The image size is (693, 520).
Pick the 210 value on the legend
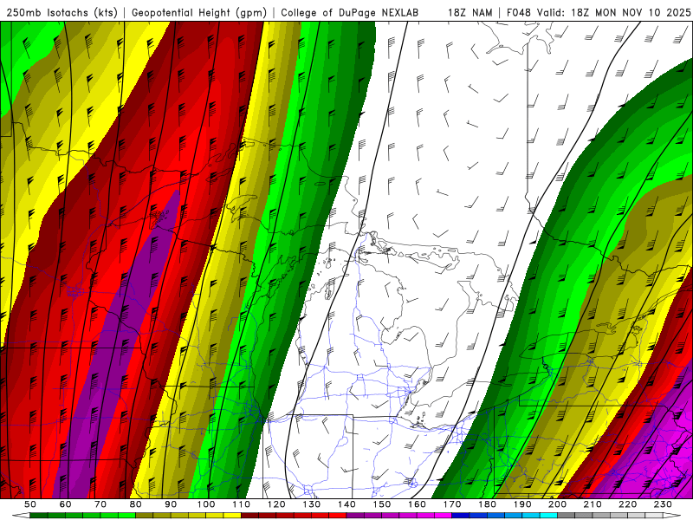593,504
